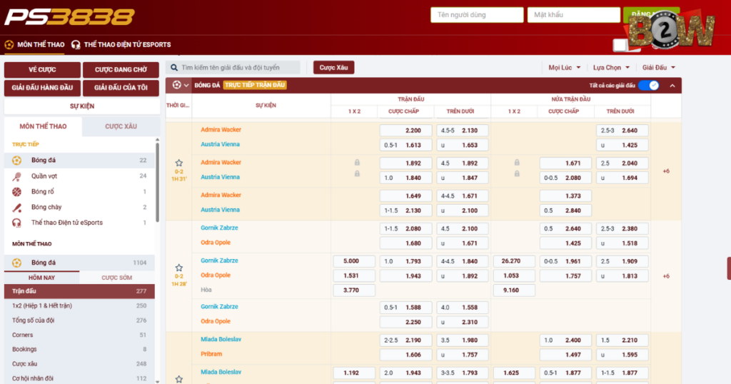
Task: Click the Pribram team name link
Action: pyautogui.click(x=211, y=354)
